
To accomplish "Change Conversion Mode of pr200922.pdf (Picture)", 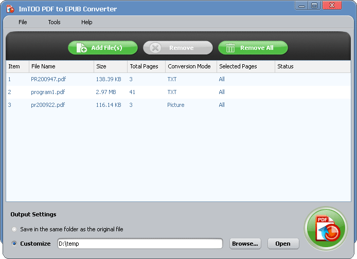I will (176, 105).
